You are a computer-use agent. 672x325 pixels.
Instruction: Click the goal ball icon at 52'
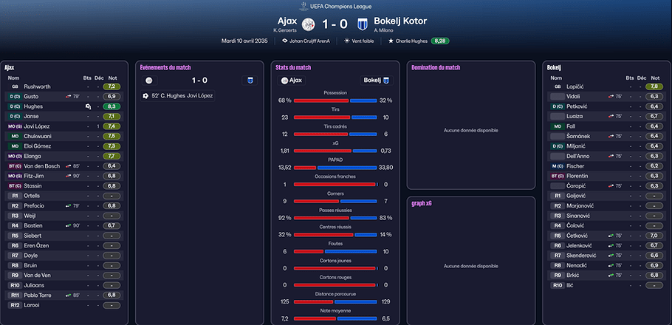pos(145,95)
